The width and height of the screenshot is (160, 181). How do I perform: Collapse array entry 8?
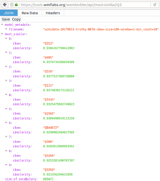6,151
